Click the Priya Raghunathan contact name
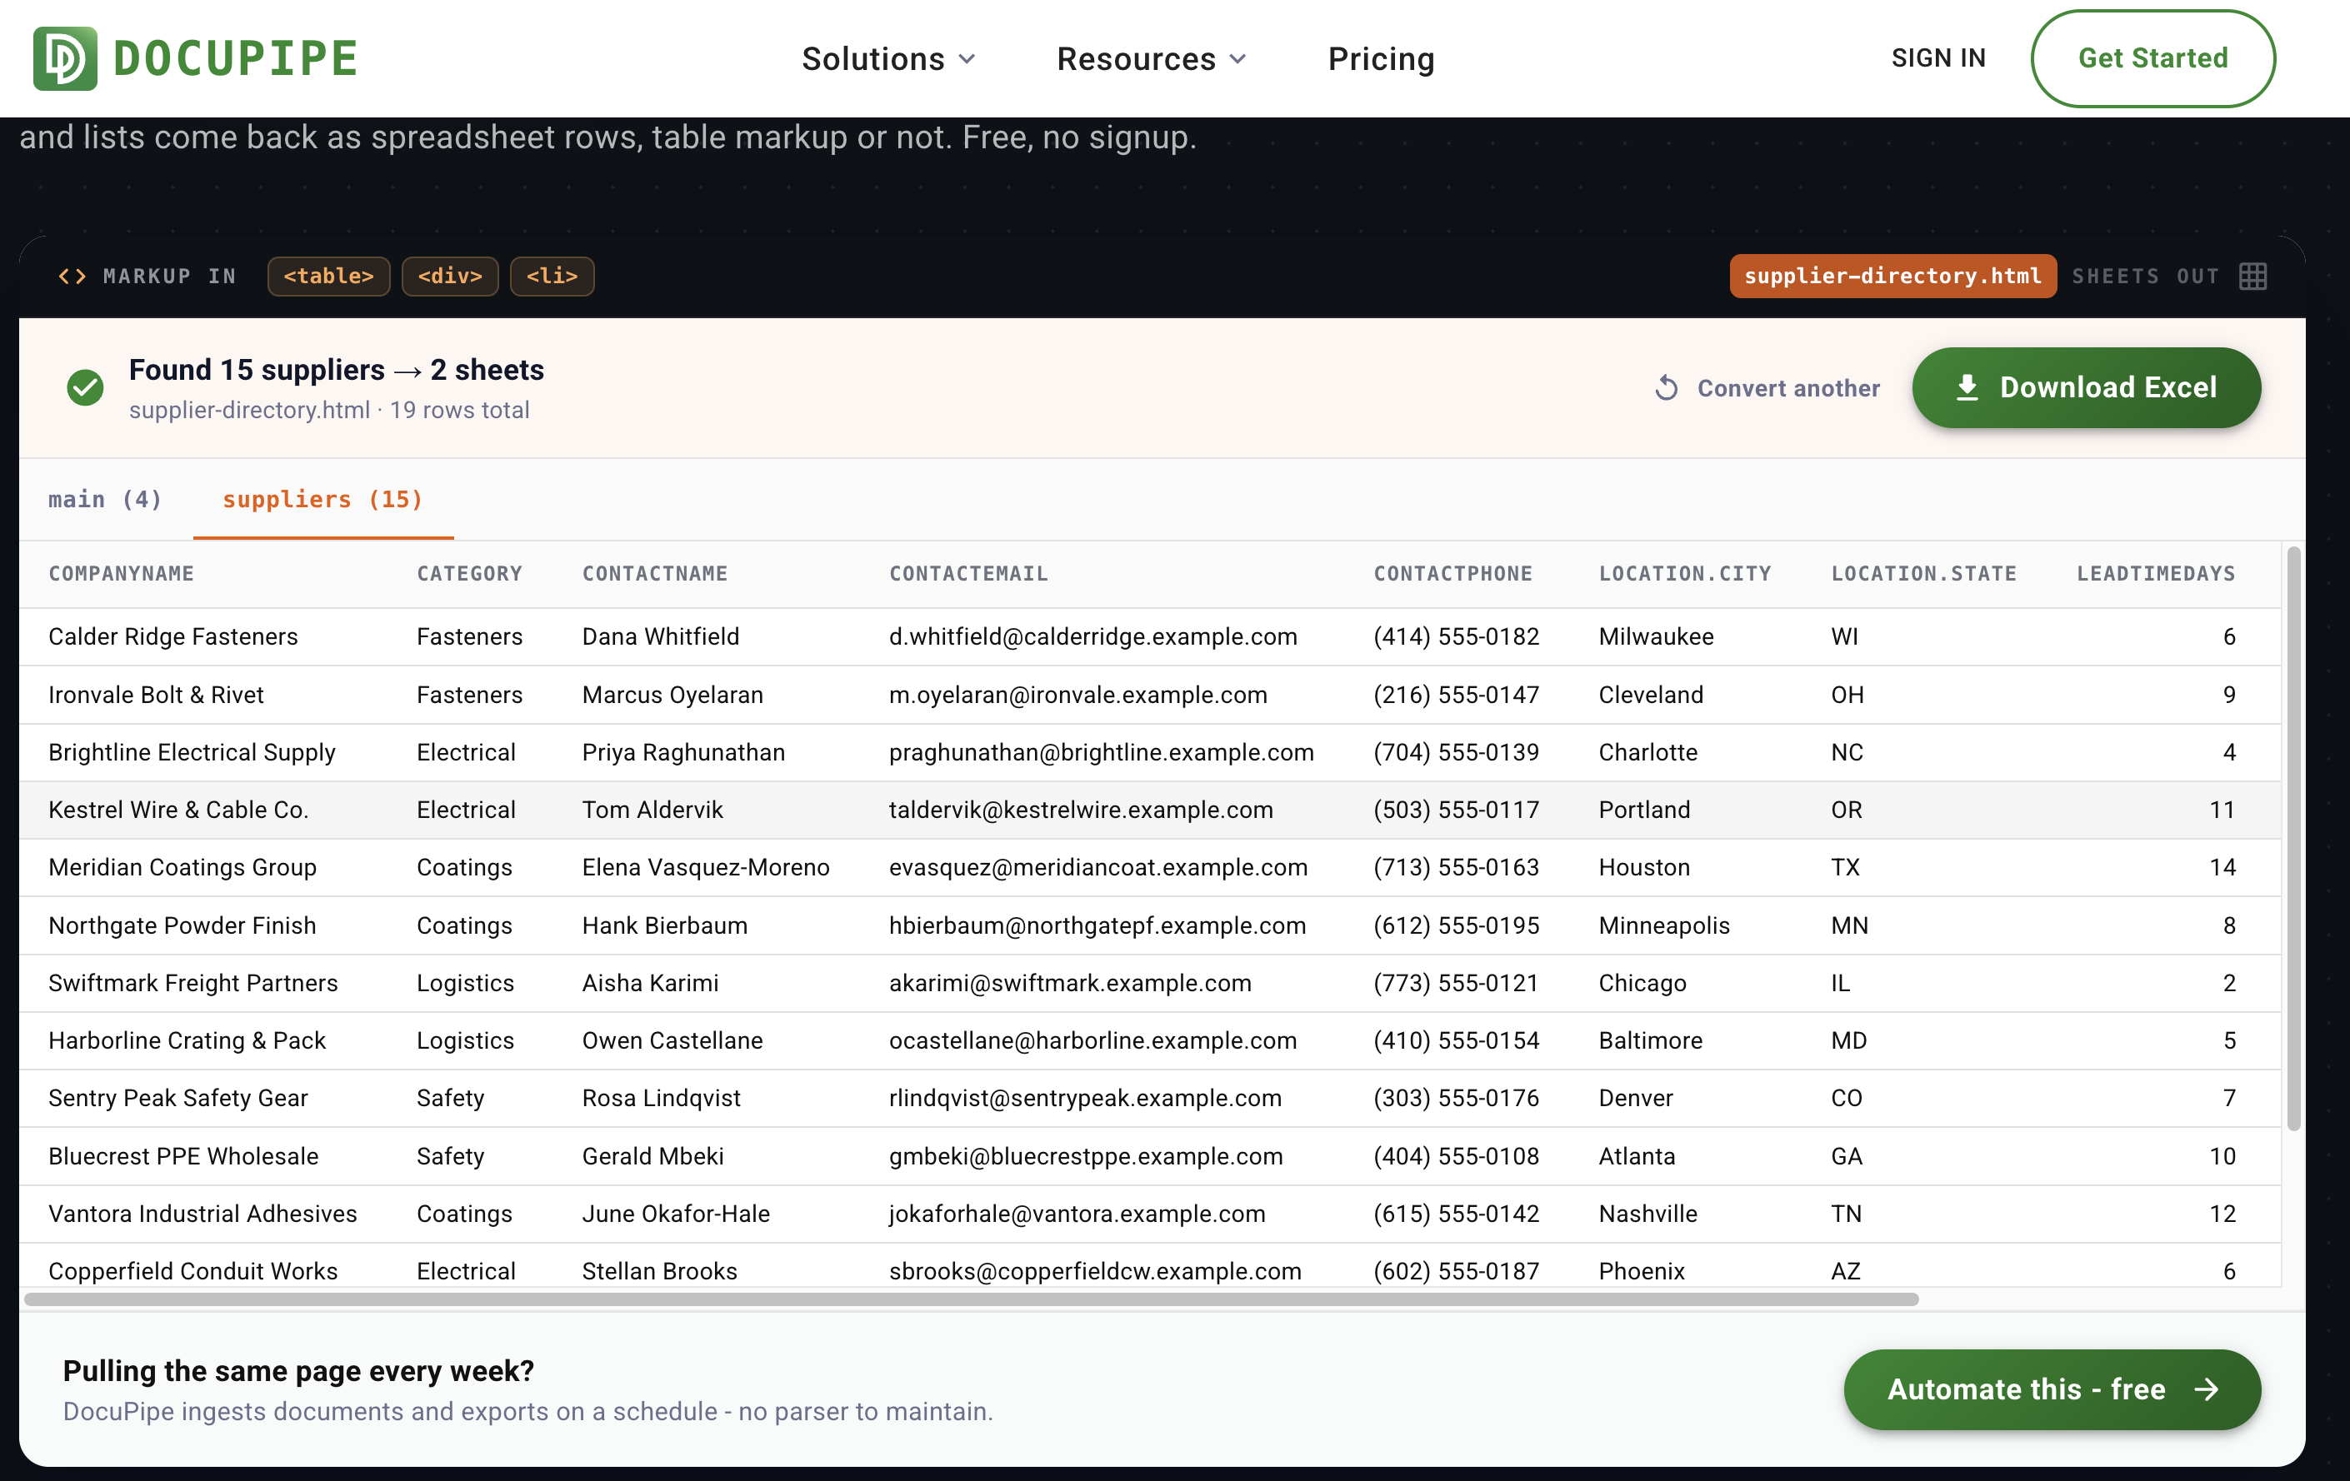Viewport: 2350px width, 1481px height. [683, 752]
